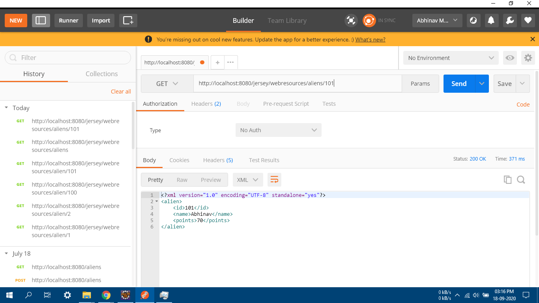Toggle the sidebar visibility icon
The height and width of the screenshot is (303, 539).
(x=41, y=20)
